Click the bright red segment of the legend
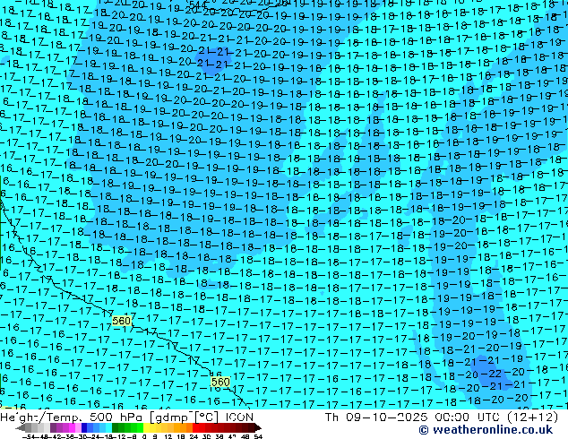568x439 pixels. pyautogui.click(x=195, y=428)
